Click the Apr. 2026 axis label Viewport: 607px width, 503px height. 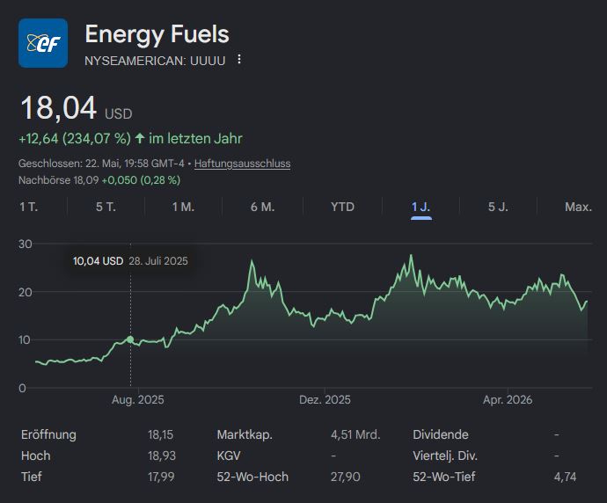click(508, 400)
